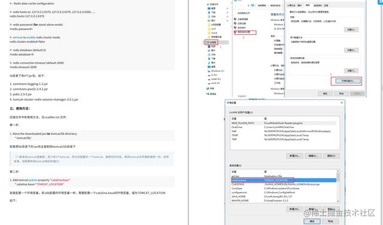Viewport: 383px width, 225px height.
Task: Open the Videos (视频) folder under This PC
Action: pyautogui.click(x=211, y=47)
